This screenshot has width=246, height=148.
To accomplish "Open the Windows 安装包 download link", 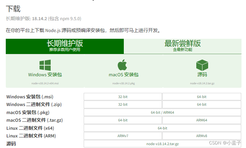I will (45, 75).
